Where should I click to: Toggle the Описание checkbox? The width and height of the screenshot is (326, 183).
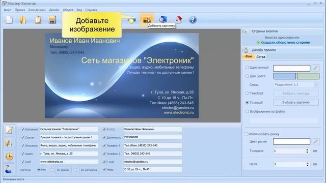(x=22, y=146)
